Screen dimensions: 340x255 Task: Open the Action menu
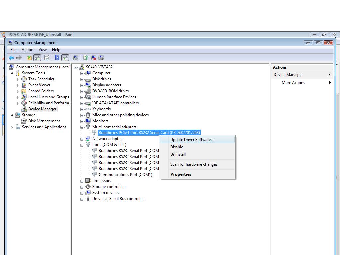tap(27, 49)
